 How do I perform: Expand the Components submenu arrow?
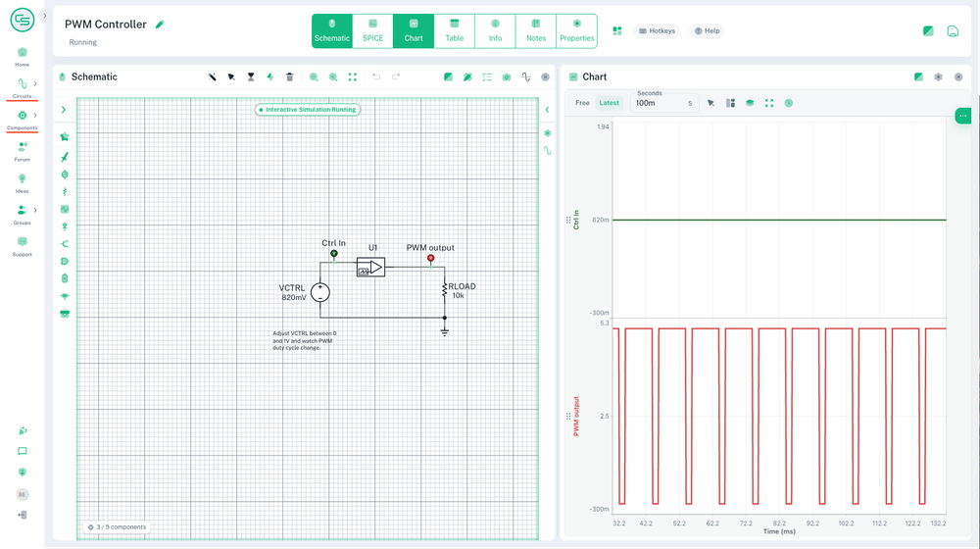pyautogui.click(x=35, y=115)
